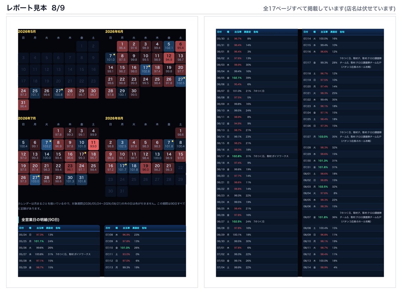Viewport: 402px width, 294px height.
Task: Select the 06/27 table row with 102.5%
Action: [x=257, y=221]
